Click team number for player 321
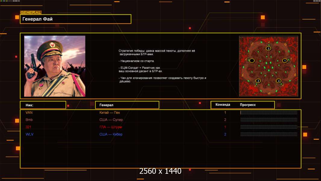 click(225, 127)
